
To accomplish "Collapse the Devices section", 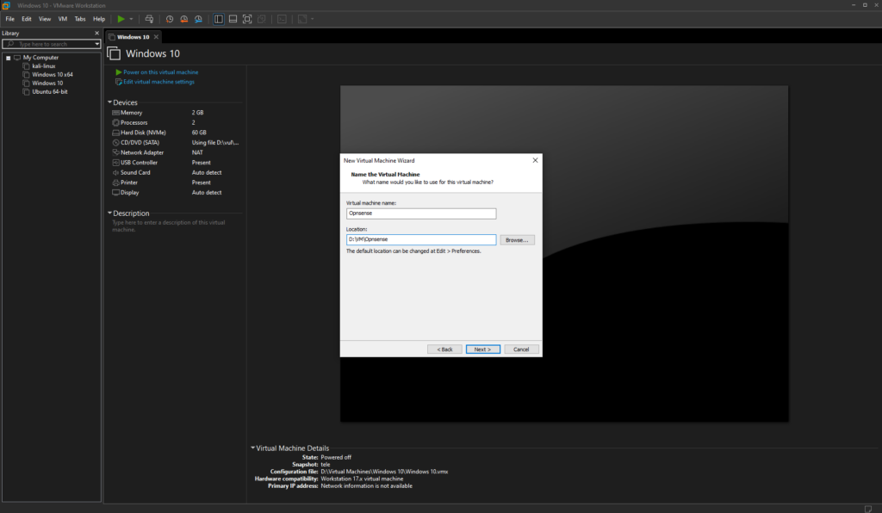I will click(x=109, y=102).
